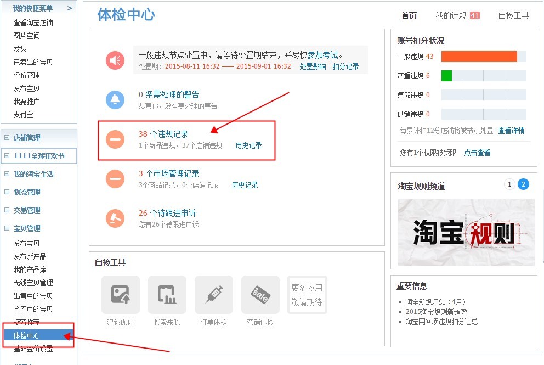
Task: Open the 订单体检 syringe icon
Action: pos(214,295)
